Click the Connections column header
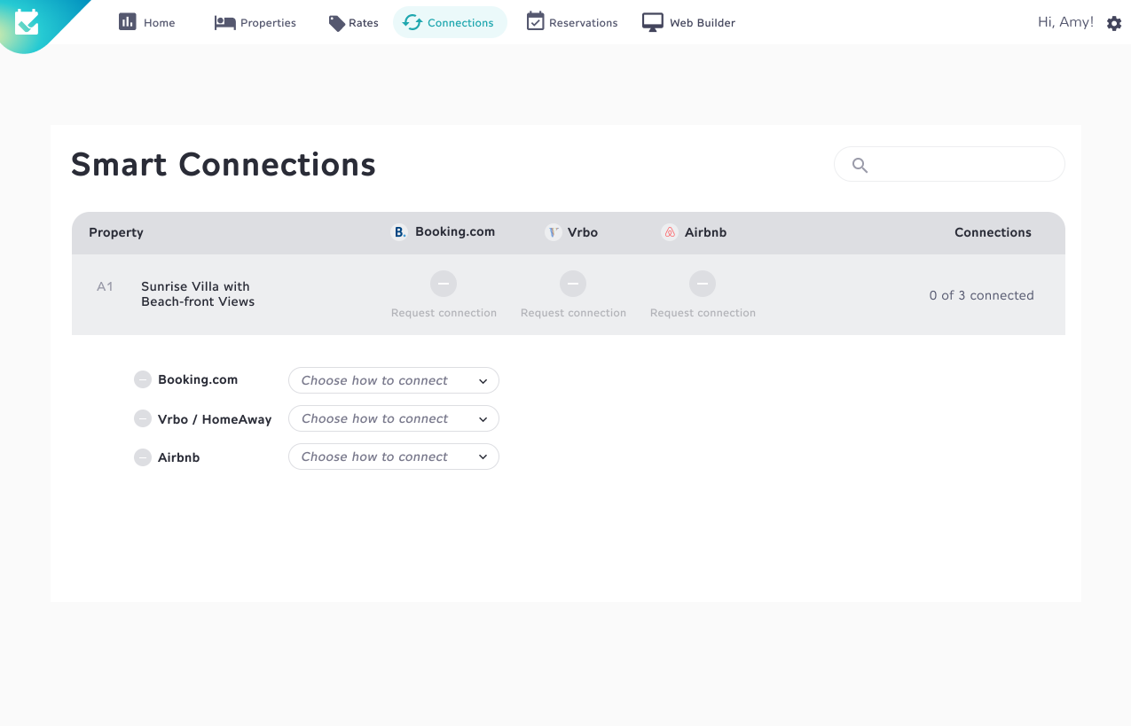Screen dimensions: 1131x726 click(x=993, y=232)
